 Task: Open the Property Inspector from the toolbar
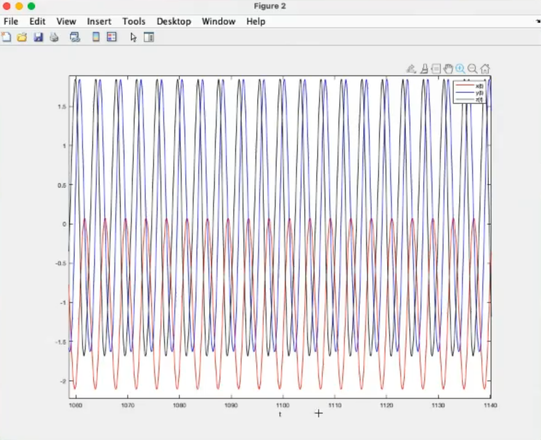coord(149,37)
